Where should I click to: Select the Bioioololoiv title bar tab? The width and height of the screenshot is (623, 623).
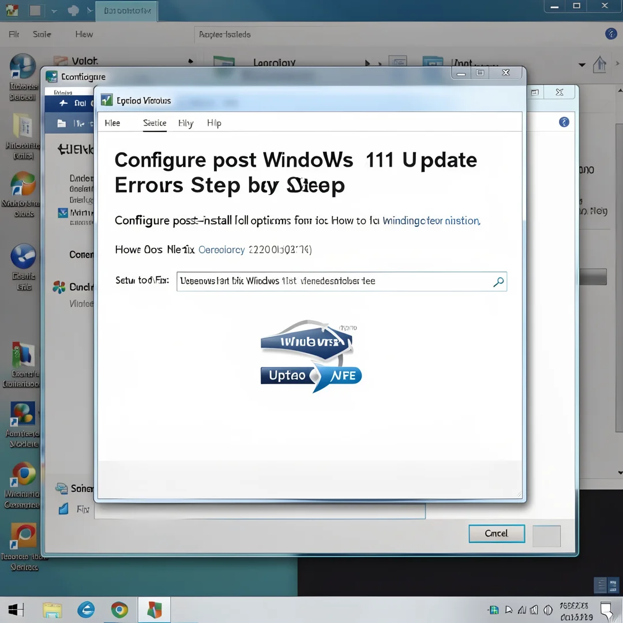coord(127,11)
